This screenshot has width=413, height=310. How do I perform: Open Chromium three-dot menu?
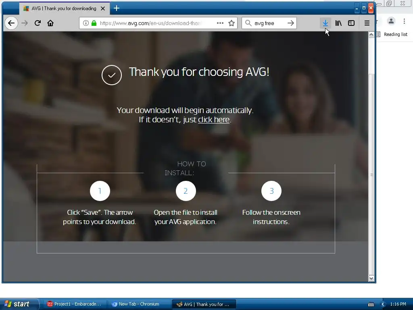[404, 21]
